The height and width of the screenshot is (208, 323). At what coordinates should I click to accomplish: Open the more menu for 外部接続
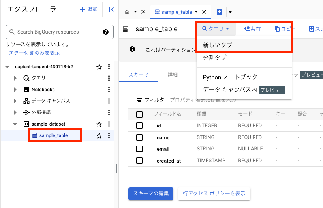click(109, 112)
